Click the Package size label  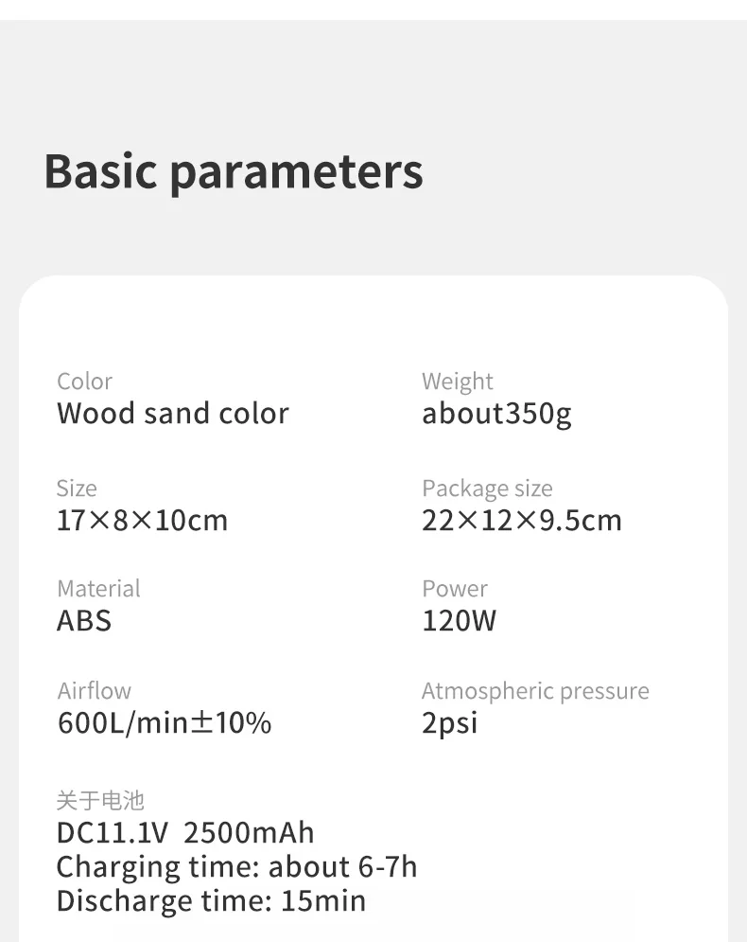click(x=487, y=489)
